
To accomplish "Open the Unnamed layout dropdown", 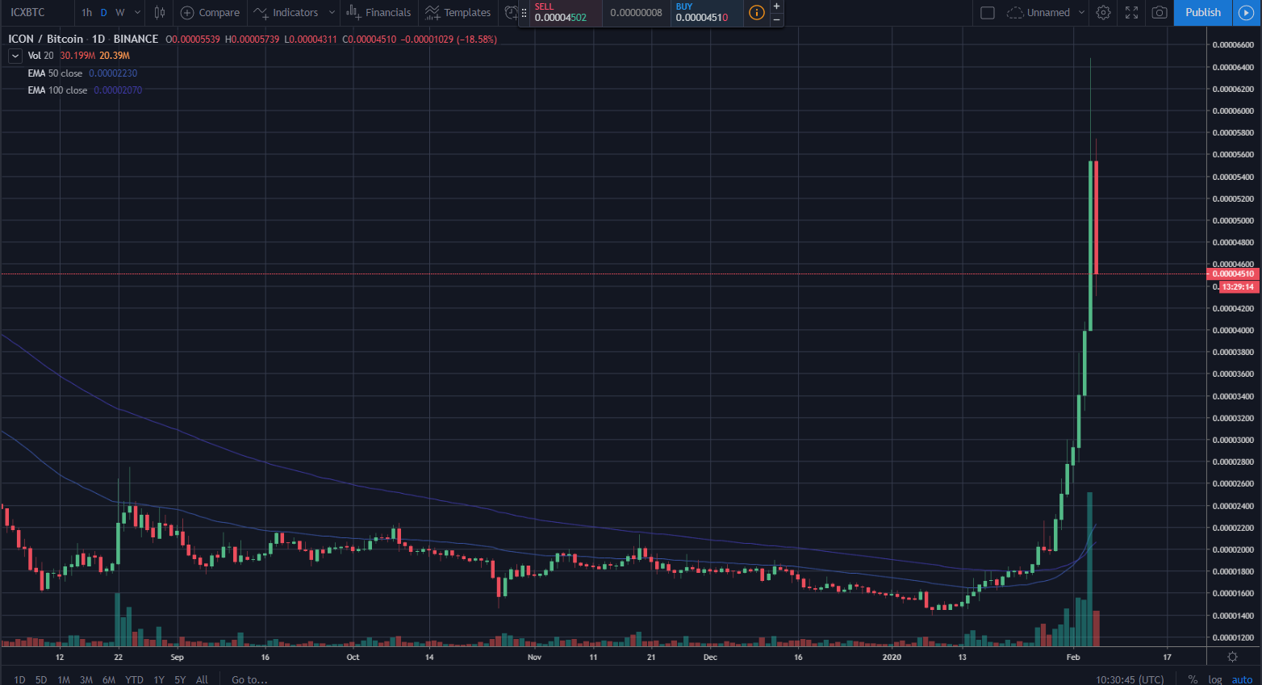I will click(x=1081, y=12).
